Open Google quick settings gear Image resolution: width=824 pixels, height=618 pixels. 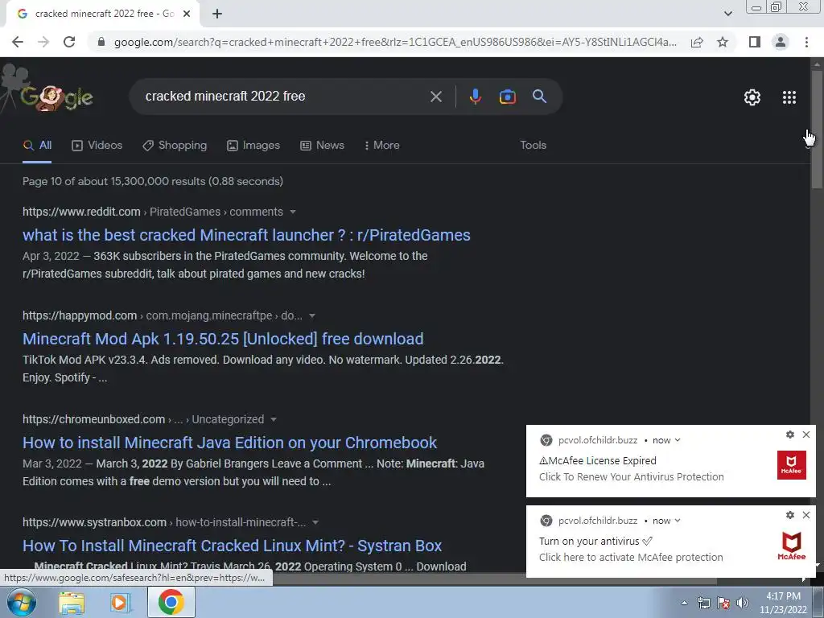tap(752, 97)
